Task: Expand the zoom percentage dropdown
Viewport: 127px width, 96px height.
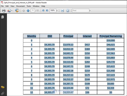Action: (x=57, y=11)
